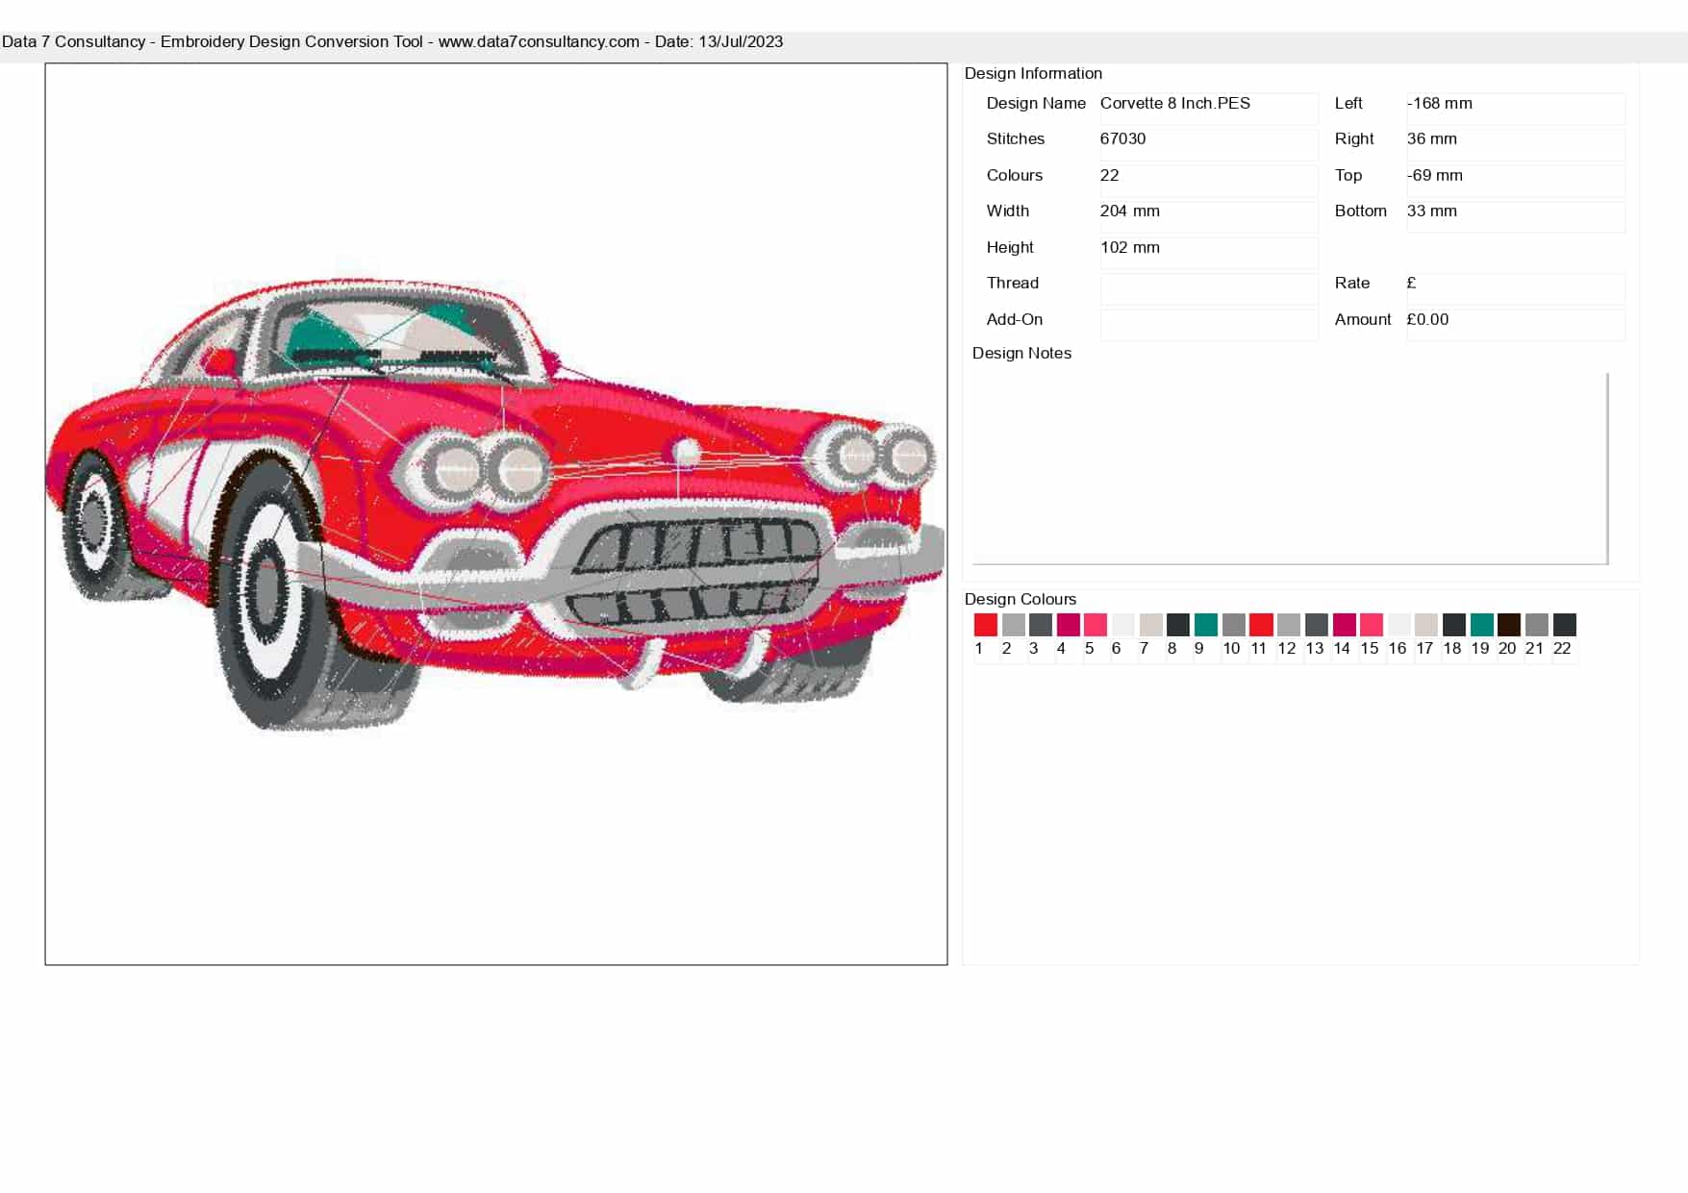This screenshot has height=1193, width=1688.
Task: Click the Left field showing -168 mm
Action: 1516,108
